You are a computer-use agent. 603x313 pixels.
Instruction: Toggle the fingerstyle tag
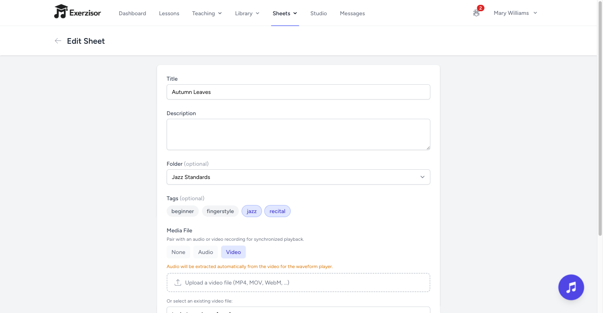click(220, 211)
